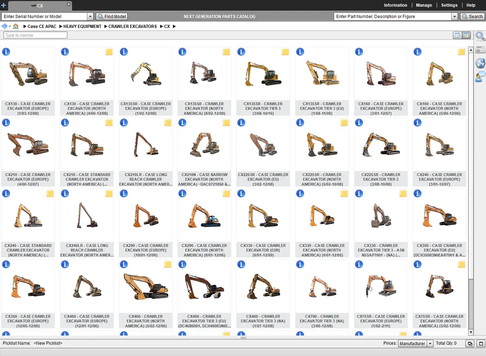Go to the home page icon
Viewport: 486px width, 356px height.
tap(16, 27)
